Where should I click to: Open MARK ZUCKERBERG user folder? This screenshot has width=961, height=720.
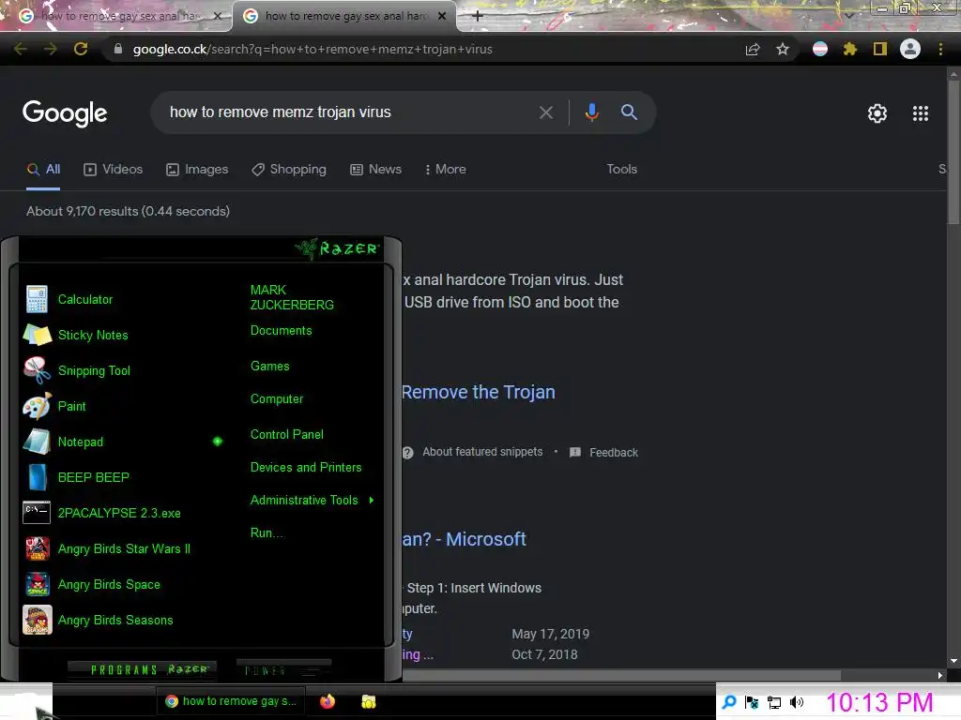[292, 297]
